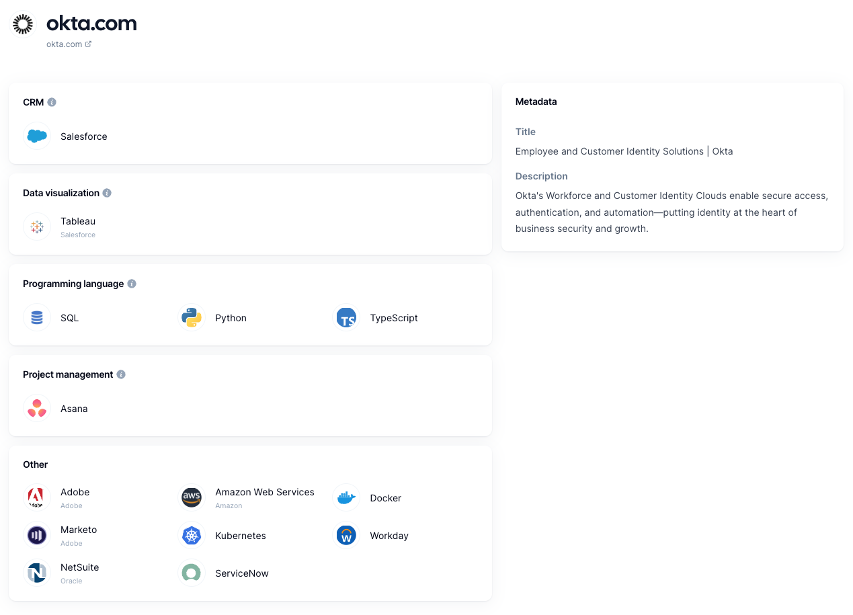Viewport: 853px width, 615px height.
Task: Click the external-link icon beside okta.com
Action: (88, 44)
